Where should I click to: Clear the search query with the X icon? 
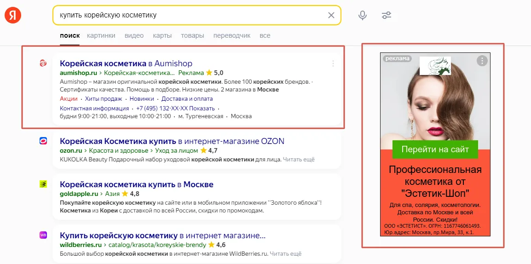[331, 15]
